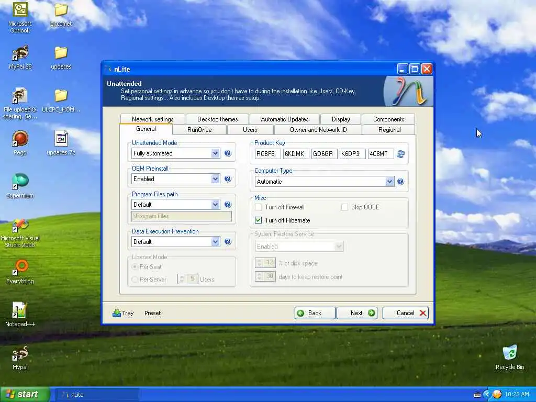Viewport: 536px width, 402px height.
Task: Select the Everything search shortcut
Action: click(20, 272)
